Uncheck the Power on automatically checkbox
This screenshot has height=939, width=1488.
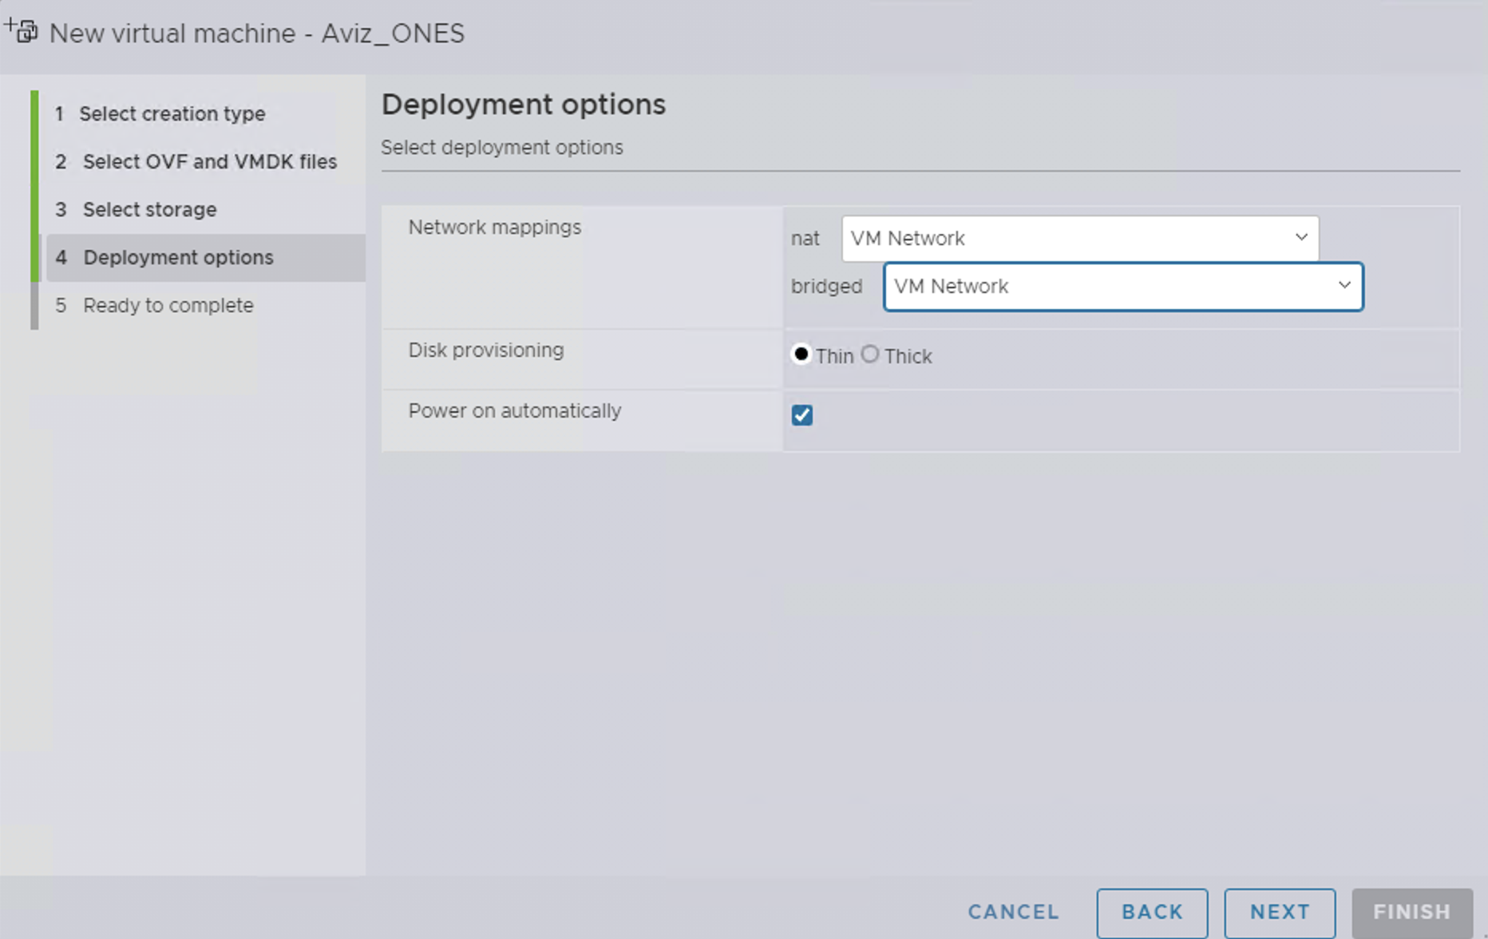(802, 415)
